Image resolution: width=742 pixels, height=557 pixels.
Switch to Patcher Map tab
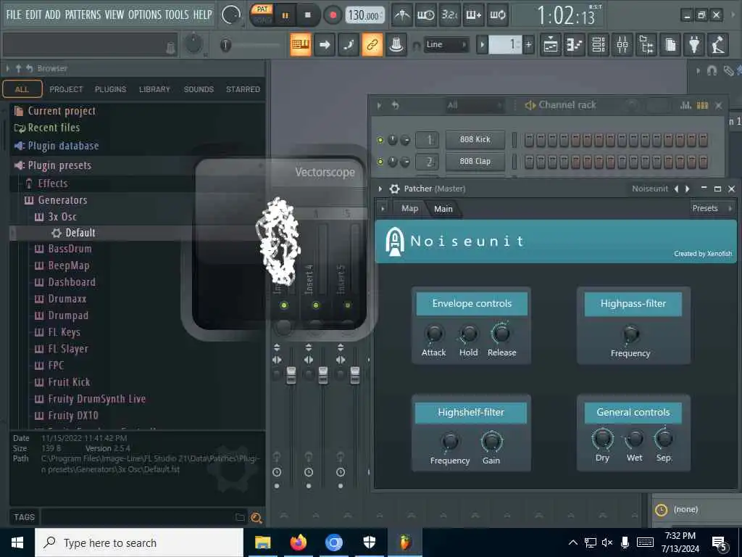point(410,208)
